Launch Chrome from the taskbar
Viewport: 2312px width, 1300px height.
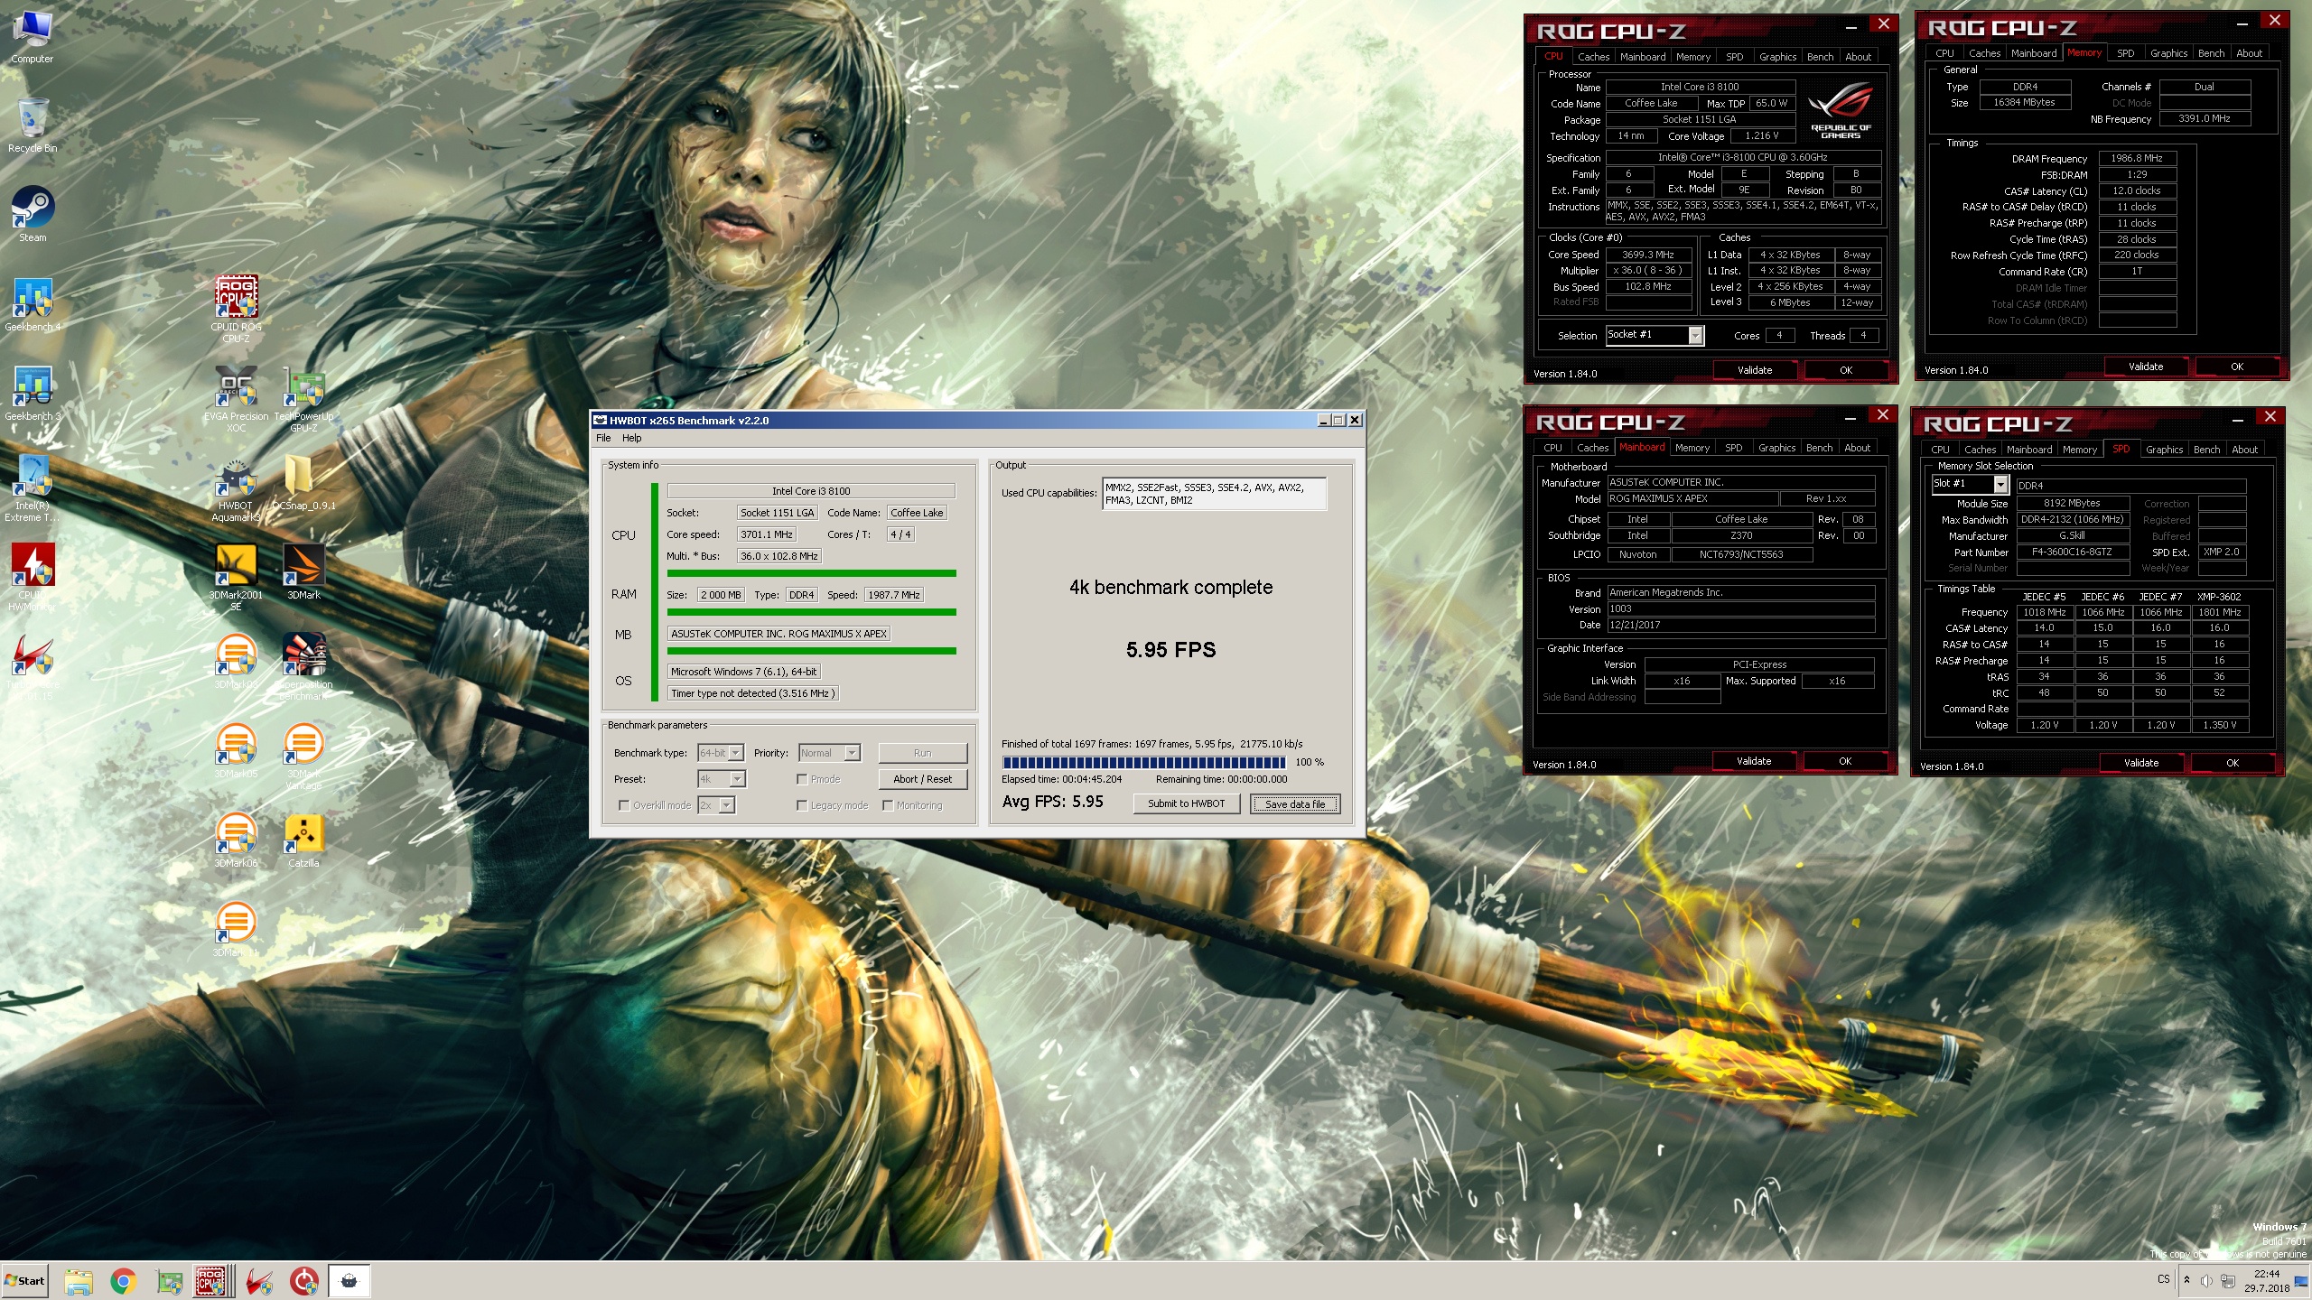[124, 1281]
